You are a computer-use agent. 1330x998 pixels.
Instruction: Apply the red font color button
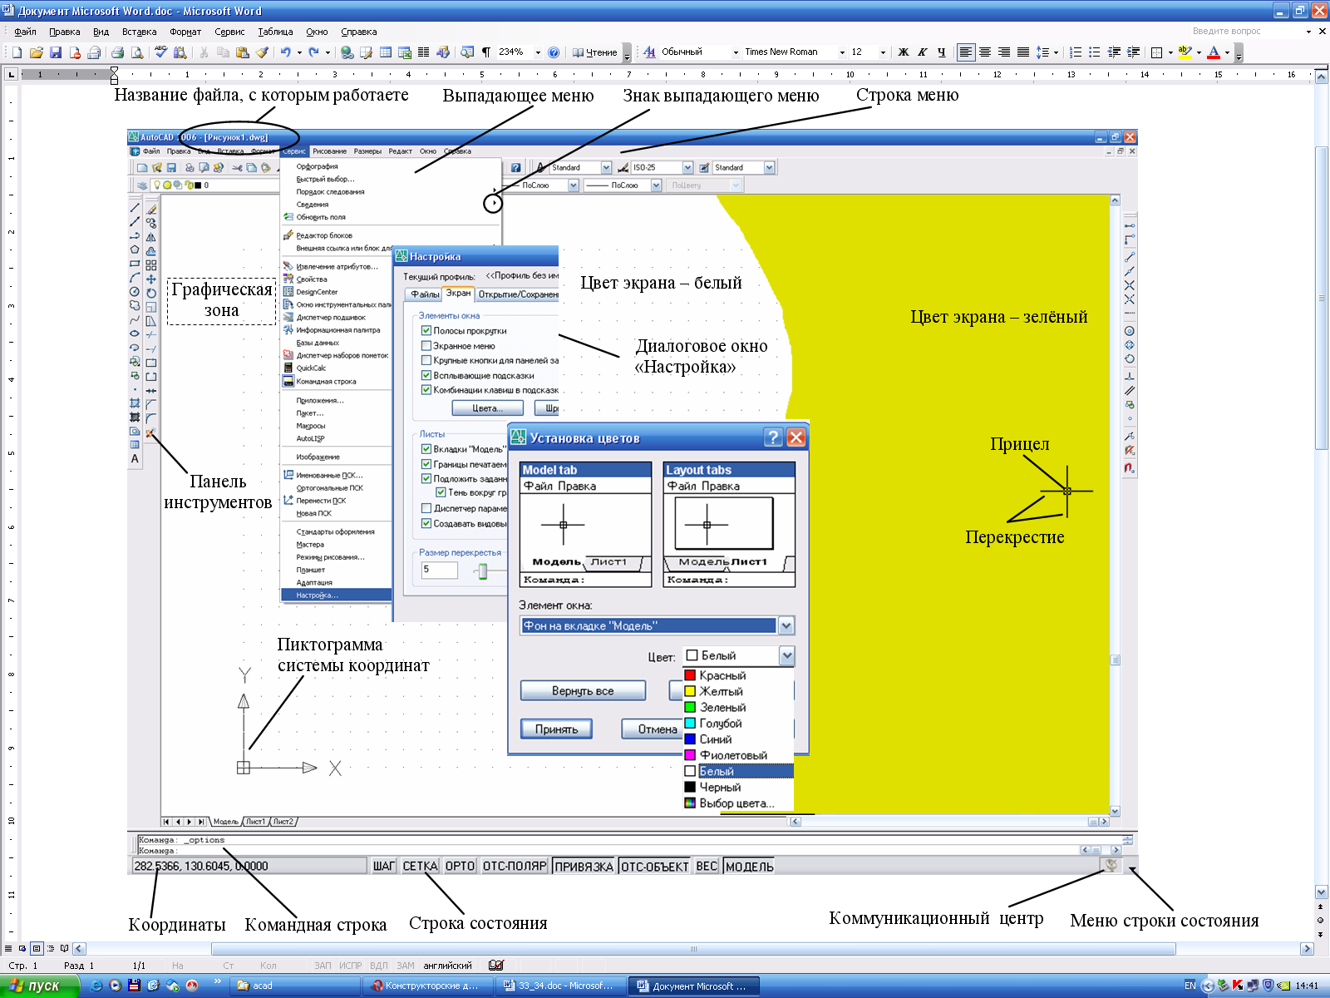1214,52
